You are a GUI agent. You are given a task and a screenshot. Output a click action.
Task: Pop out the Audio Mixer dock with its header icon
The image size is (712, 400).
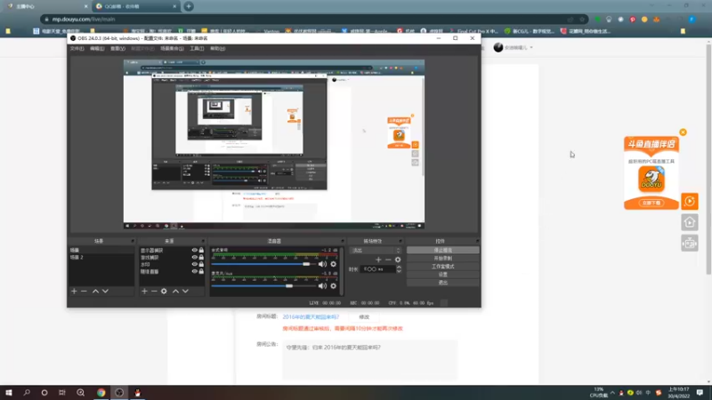tap(343, 241)
